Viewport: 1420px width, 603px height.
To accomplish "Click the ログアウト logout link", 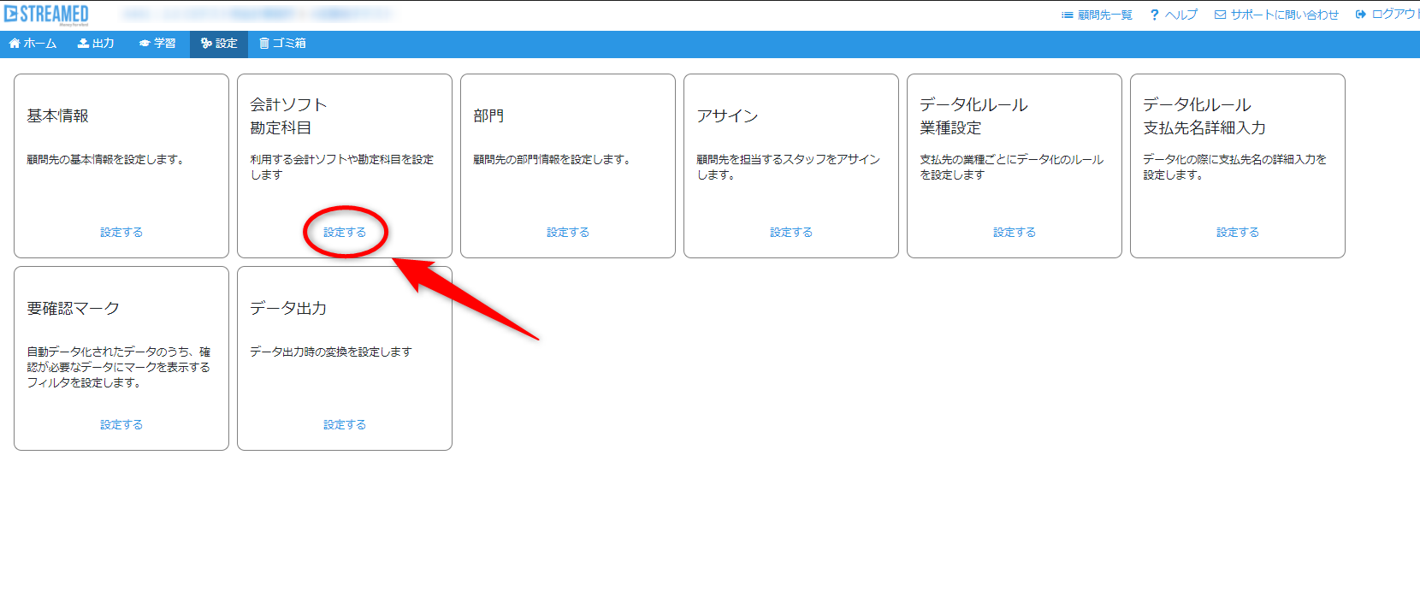I will point(1387,15).
